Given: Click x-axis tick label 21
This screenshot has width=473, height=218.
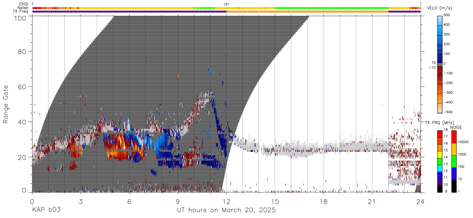Looking at the screenshot, I should pos(372,201).
